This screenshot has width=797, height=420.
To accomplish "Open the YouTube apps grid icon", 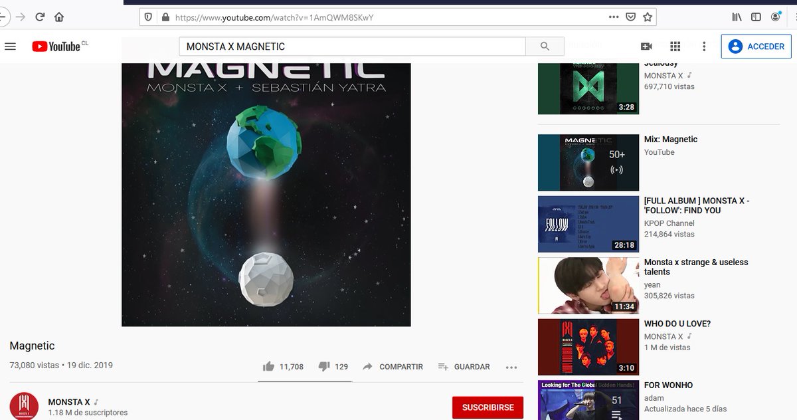I will point(675,47).
